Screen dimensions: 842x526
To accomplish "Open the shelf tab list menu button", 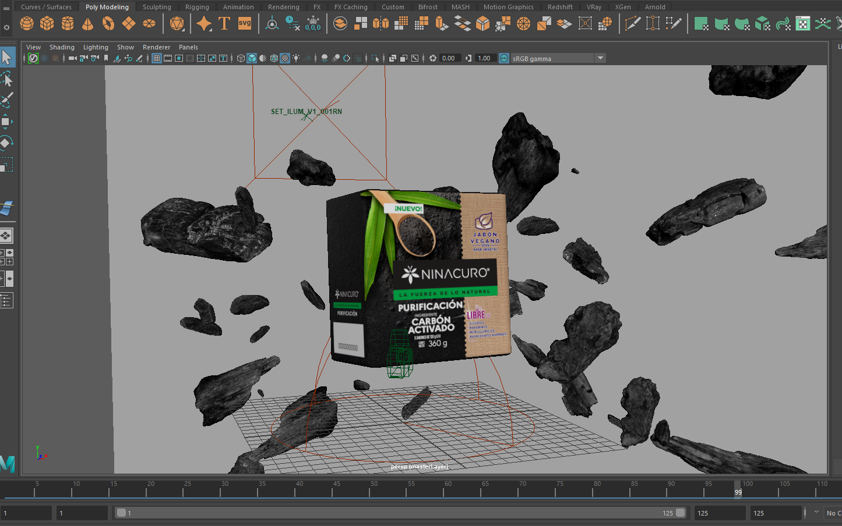I will click(6, 8).
